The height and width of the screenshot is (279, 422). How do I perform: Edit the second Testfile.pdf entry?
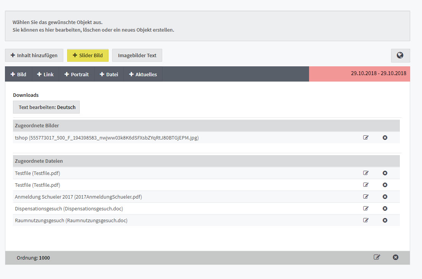click(366, 185)
